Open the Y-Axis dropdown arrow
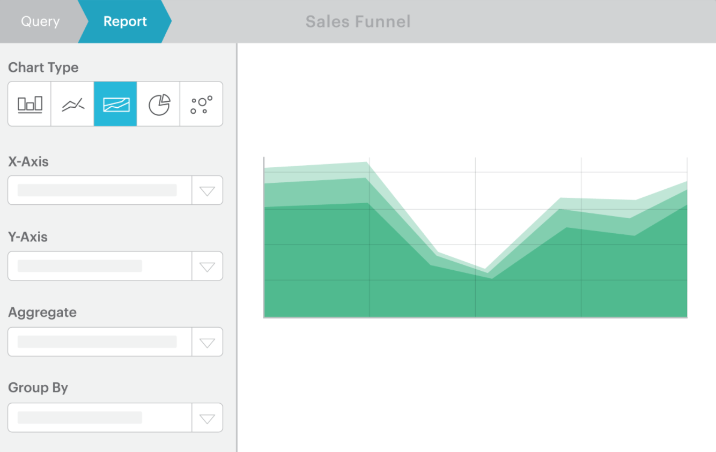The height and width of the screenshot is (452, 716). pyautogui.click(x=207, y=266)
